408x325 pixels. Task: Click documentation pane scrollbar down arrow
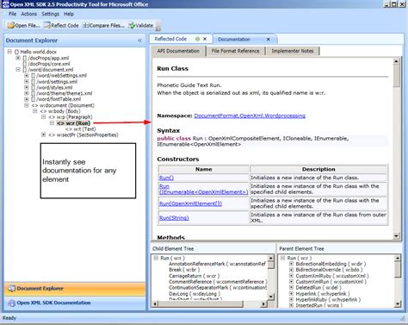(x=396, y=236)
